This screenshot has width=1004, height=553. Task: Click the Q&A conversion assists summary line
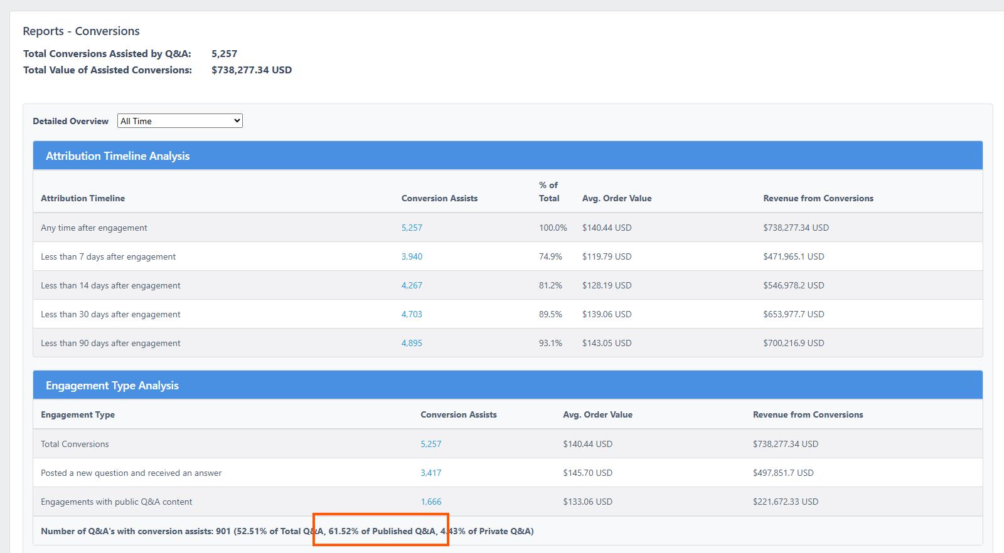click(x=287, y=531)
